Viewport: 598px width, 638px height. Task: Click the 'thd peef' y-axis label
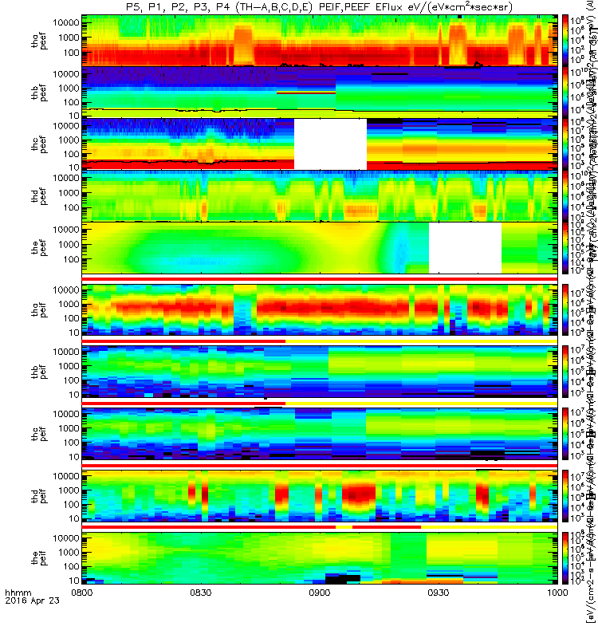pyautogui.click(x=39, y=196)
